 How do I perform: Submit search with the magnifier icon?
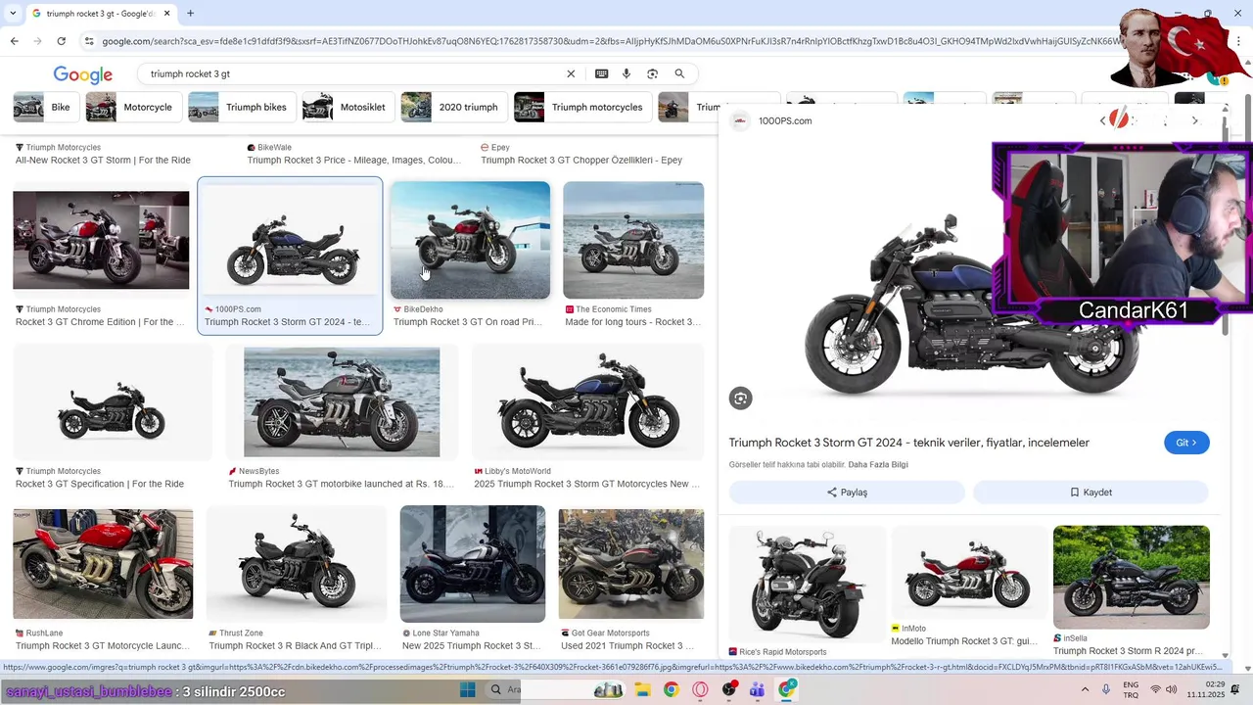pyautogui.click(x=679, y=73)
